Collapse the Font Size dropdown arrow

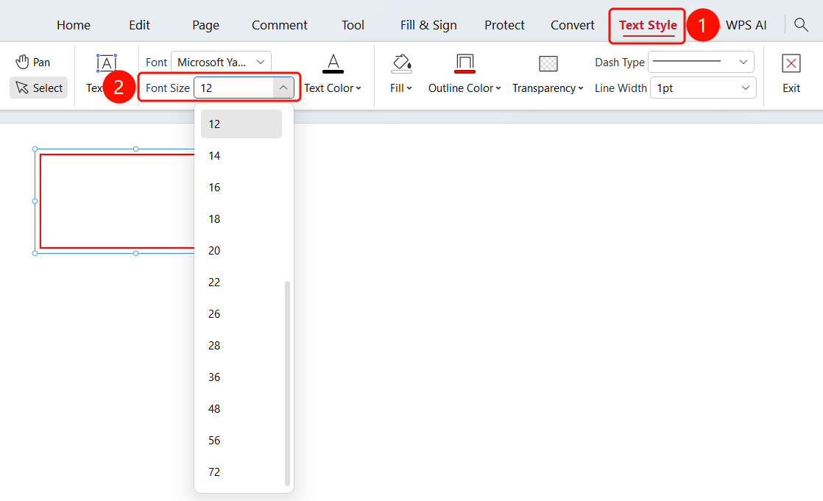click(x=283, y=88)
